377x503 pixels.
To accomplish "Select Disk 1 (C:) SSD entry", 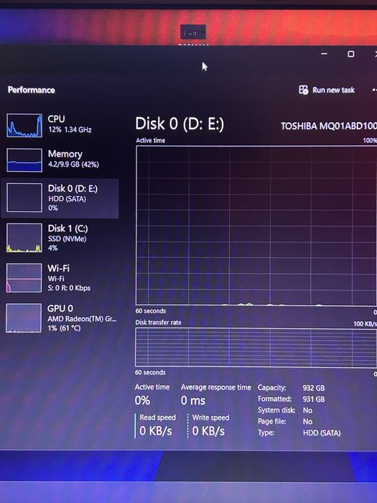I will pyautogui.click(x=60, y=238).
